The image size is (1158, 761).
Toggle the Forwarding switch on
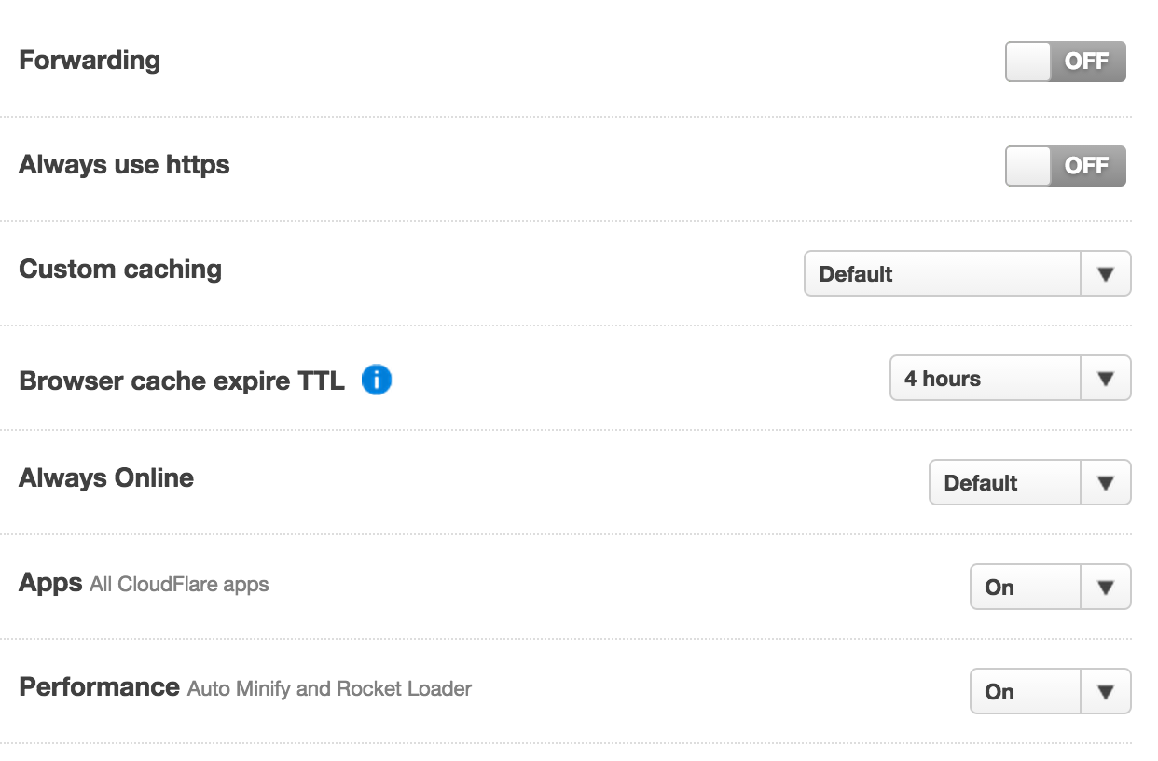(1066, 62)
